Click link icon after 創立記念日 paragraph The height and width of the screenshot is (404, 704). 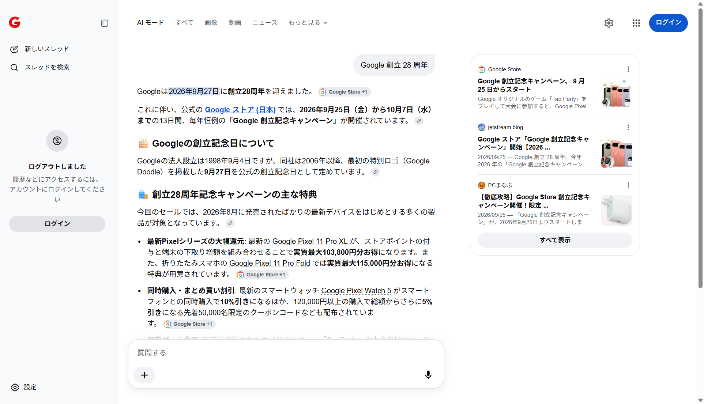tap(375, 172)
